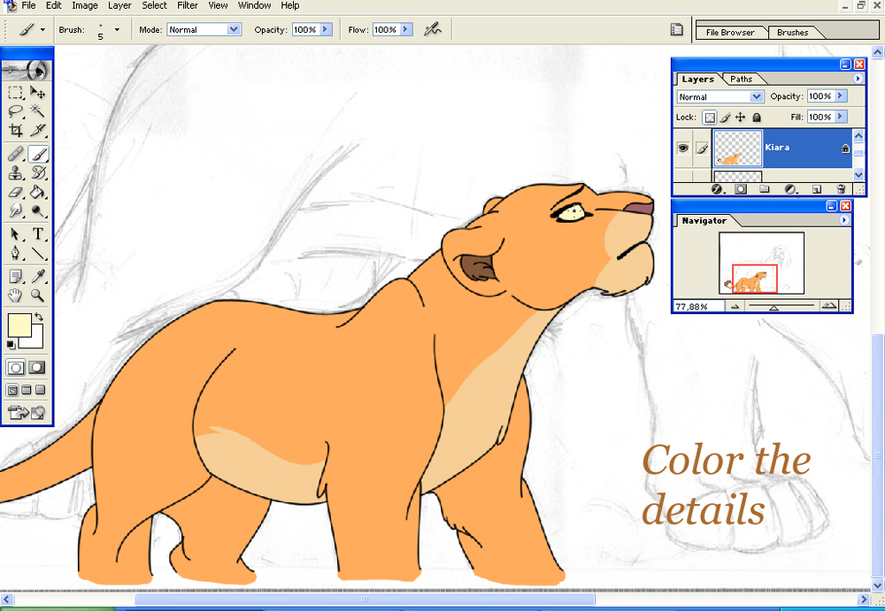
Task: Pick the Pen tool
Action: pos(16,253)
